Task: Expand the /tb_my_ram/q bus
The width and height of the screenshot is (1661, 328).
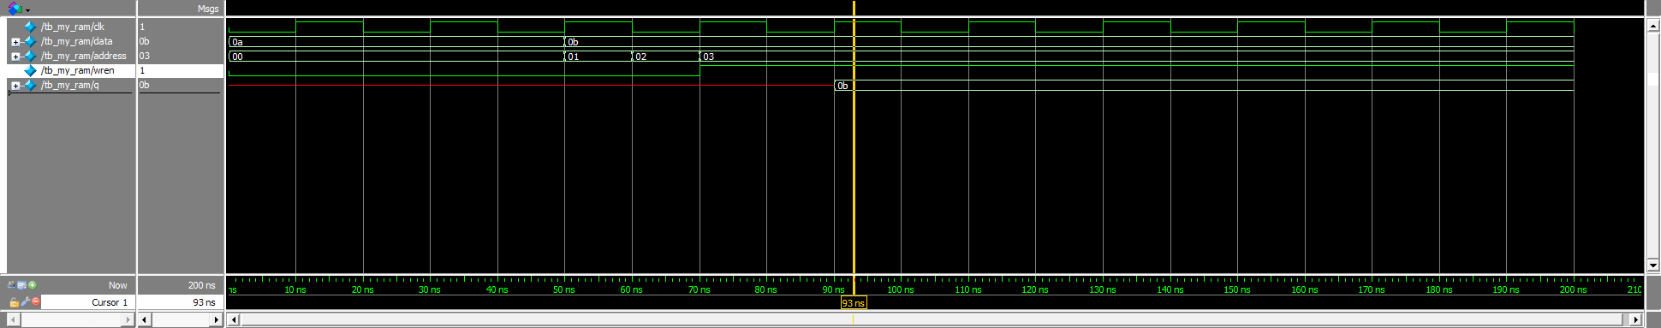Action: [x=15, y=86]
